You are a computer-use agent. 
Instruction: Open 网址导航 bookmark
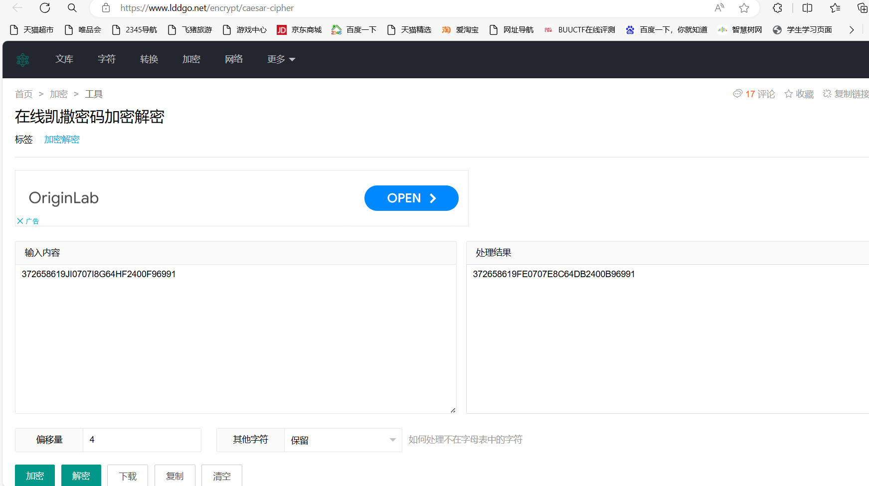pyautogui.click(x=512, y=30)
